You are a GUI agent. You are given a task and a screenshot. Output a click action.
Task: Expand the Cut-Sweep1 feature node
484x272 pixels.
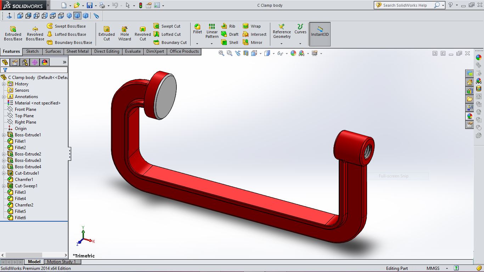(x=4, y=186)
